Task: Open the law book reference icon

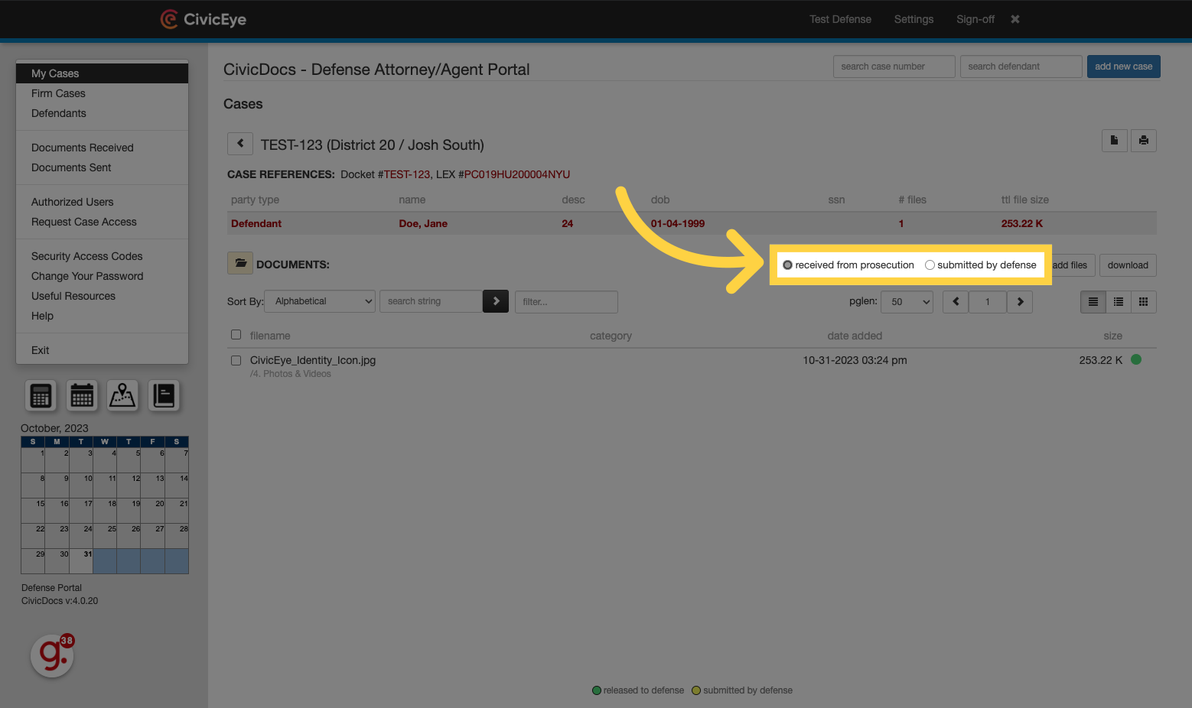Action: tap(164, 395)
